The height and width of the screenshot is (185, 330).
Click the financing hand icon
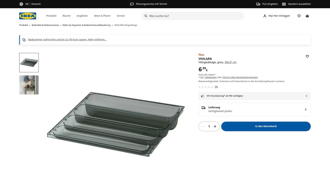pos(203,96)
